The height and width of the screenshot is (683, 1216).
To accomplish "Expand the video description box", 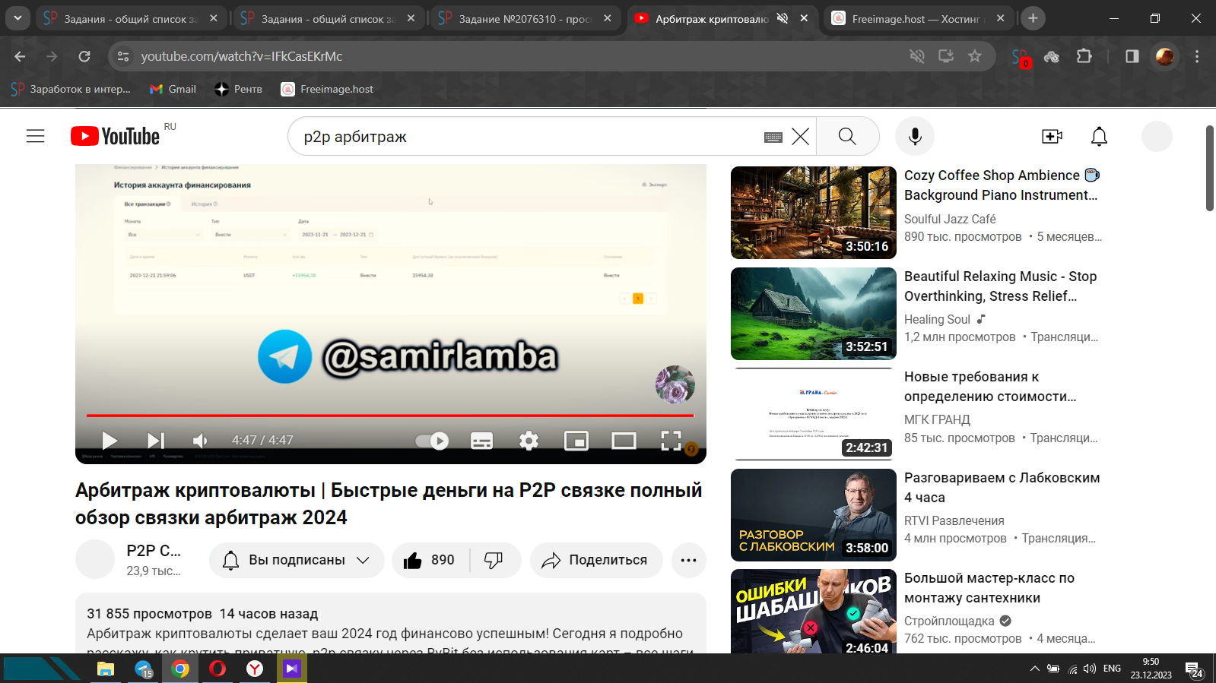I will pyautogui.click(x=391, y=623).
